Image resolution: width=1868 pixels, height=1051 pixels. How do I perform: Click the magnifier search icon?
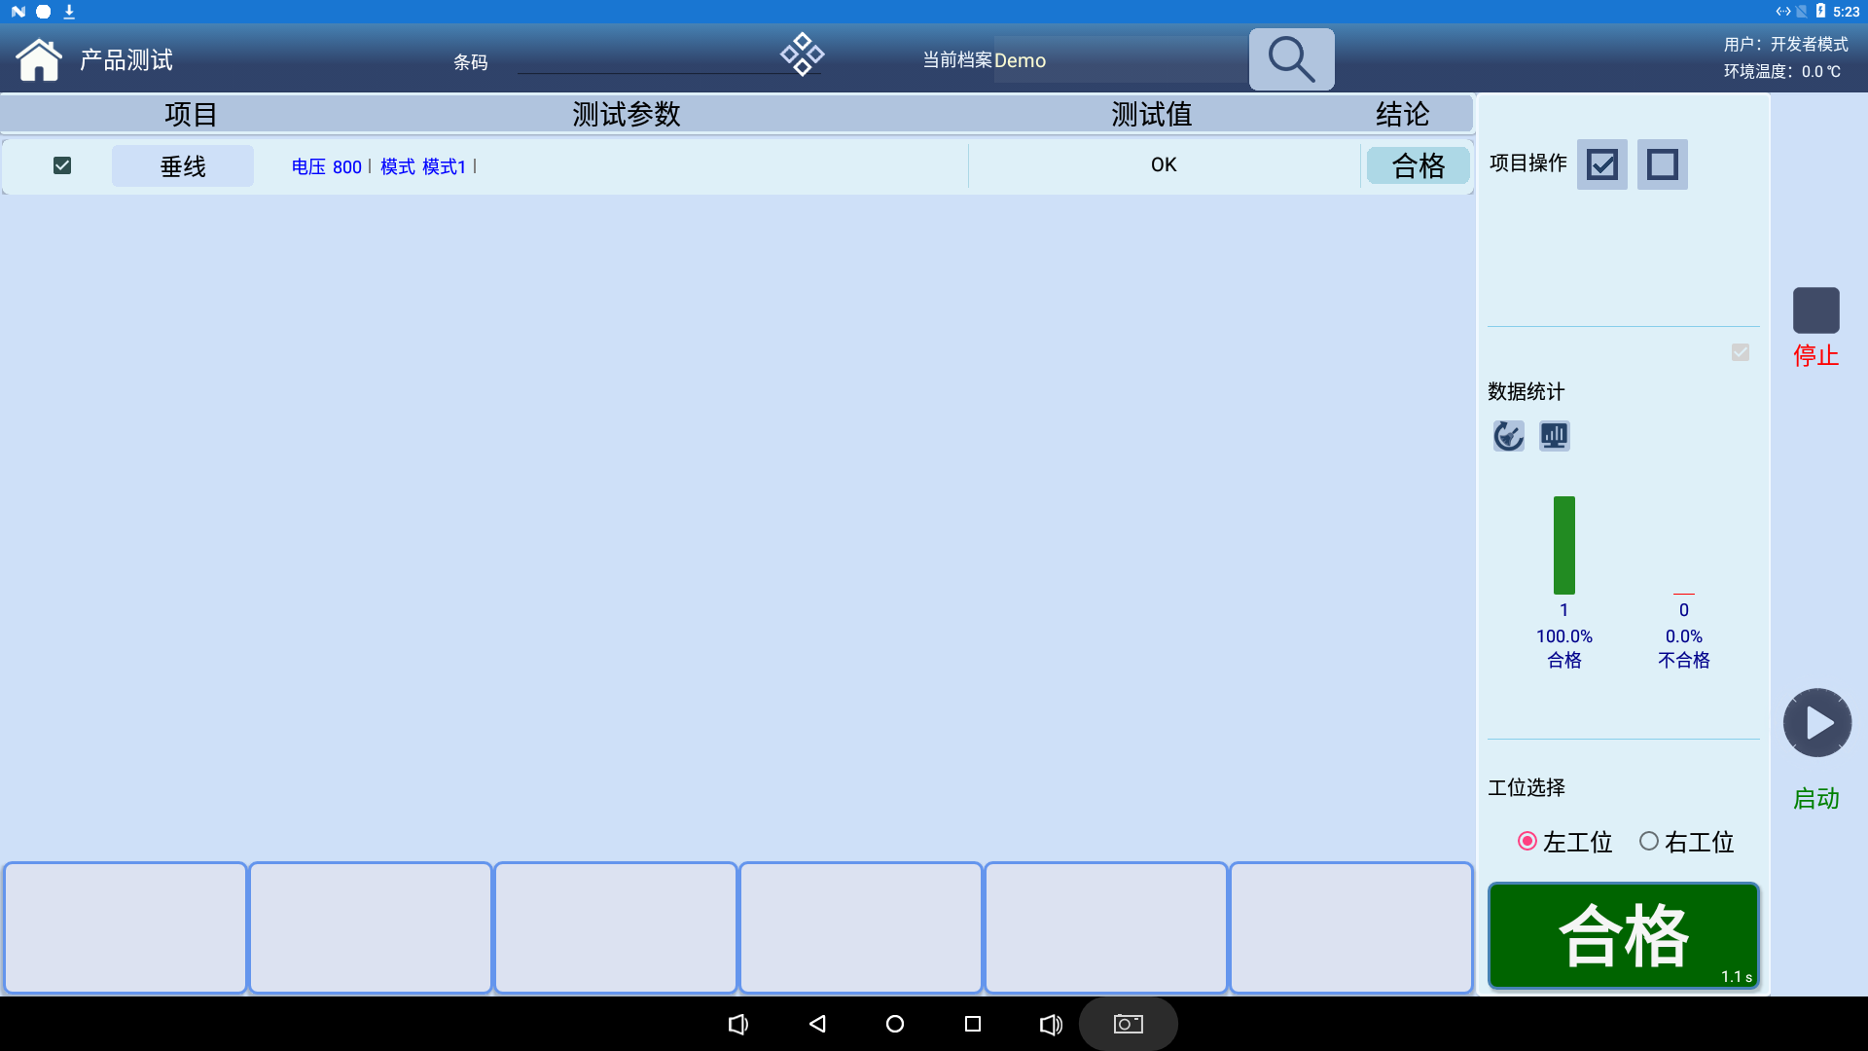point(1290,59)
